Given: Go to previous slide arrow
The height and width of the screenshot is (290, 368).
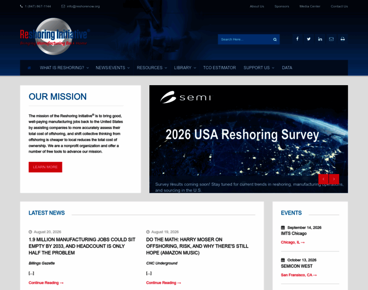Looking at the screenshot, I should click(x=323, y=179).
